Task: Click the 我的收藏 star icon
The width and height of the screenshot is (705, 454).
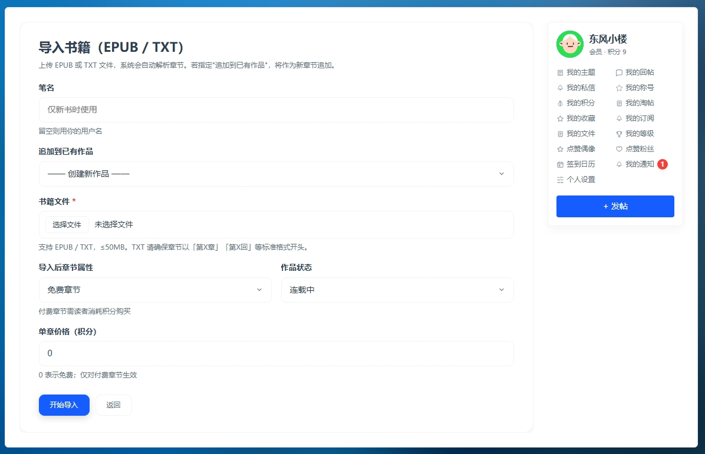Action: tap(560, 118)
